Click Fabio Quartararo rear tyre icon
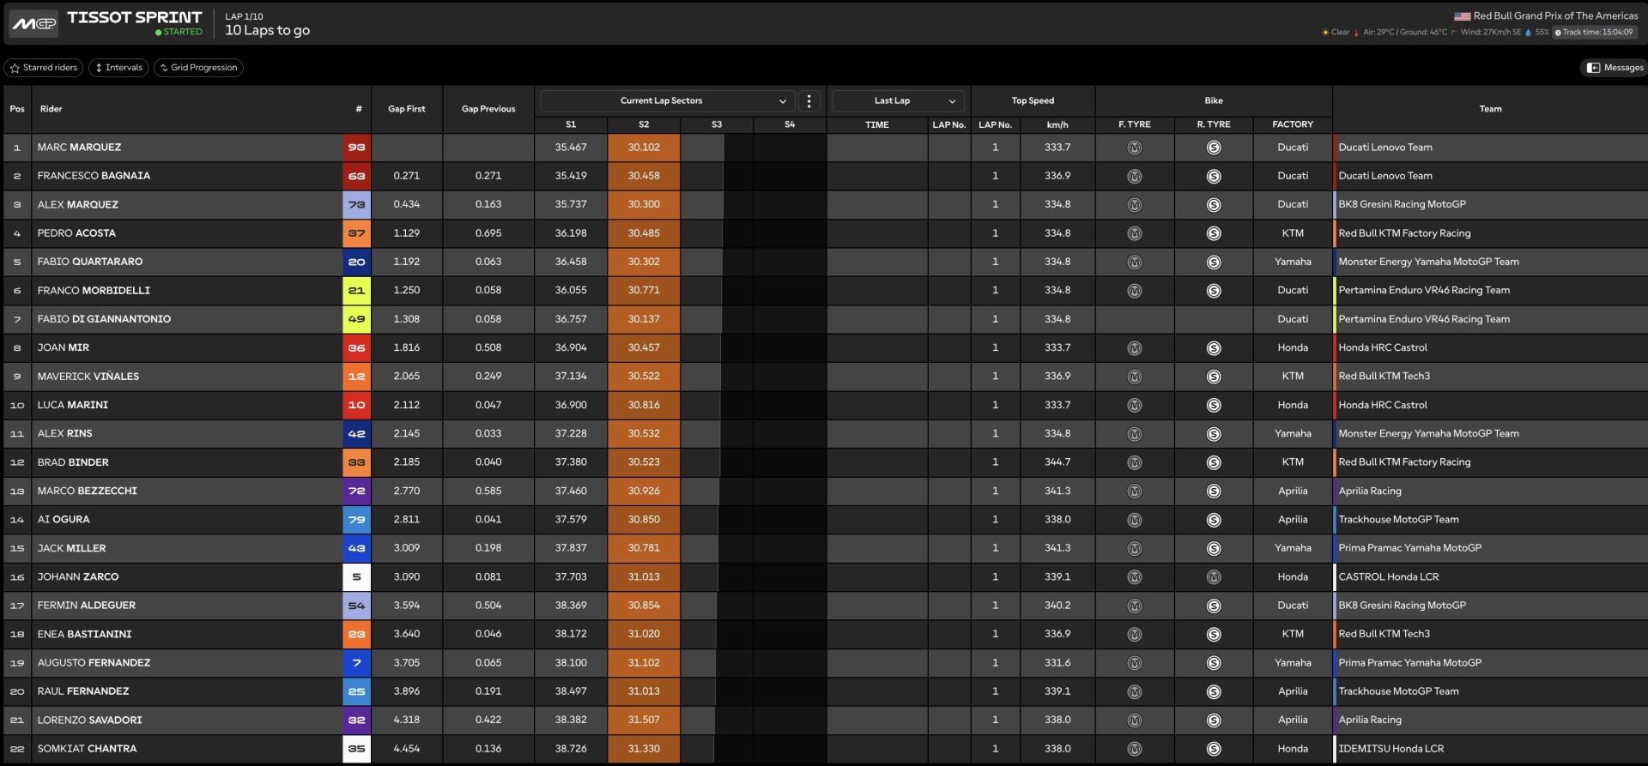This screenshot has height=766, width=1648. (x=1214, y=262)
